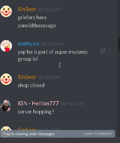Click SinSeer's clown avatar on first message
The height and width of the screenshot is (143, 120).
point(6,11)
